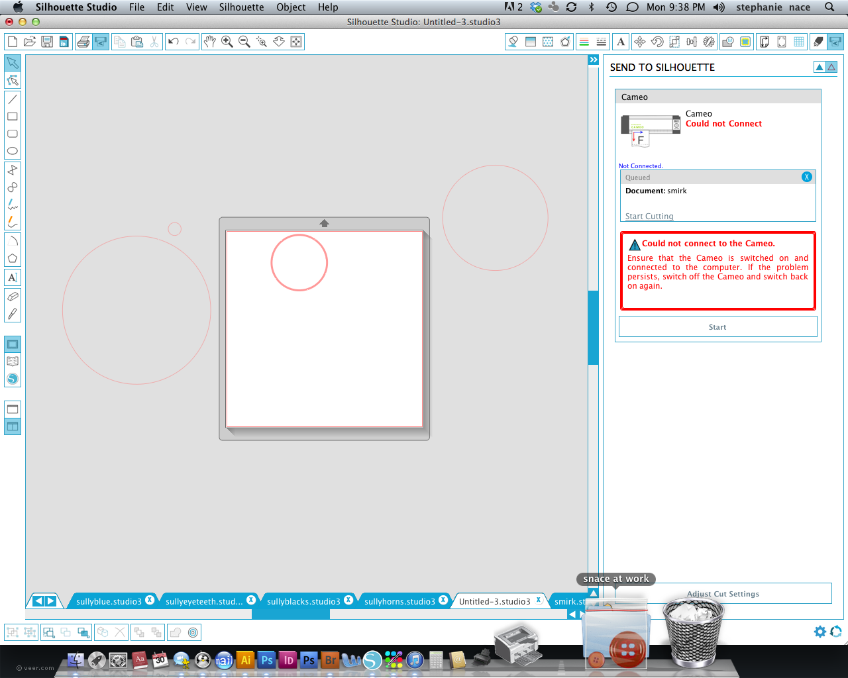Switch to the sullyblacks.studio3 tab

pos(303,601)
